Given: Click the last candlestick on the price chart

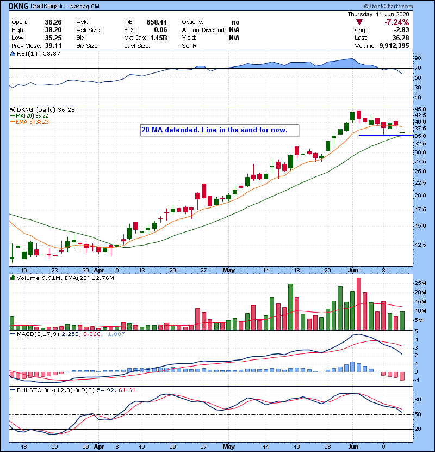Looking at the screenshot, I should [x=402, y=131].
